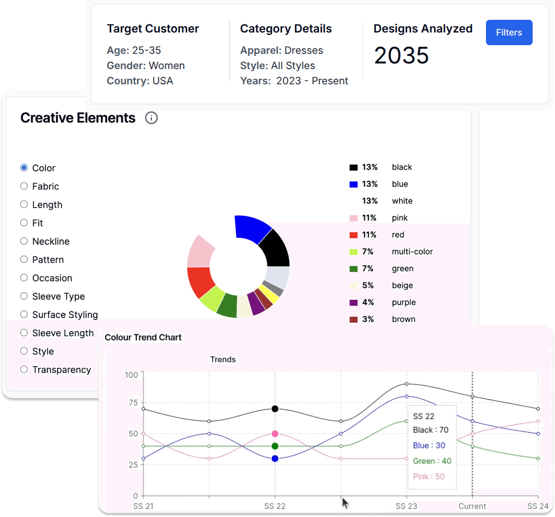Image resolution: width=555 pixels, height=517 pixels.
Task: Click the black SS 22 data point
Action: point(275,408)
